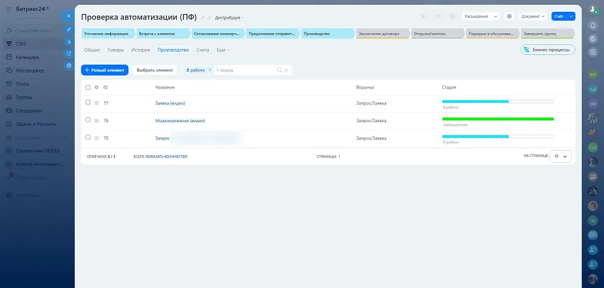
Task: Remove the 'В работе' filter chip
Action: click(x=209, y=70)
